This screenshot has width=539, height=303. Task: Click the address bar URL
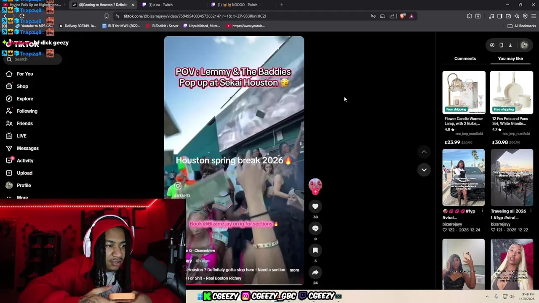pyautogui.click(x=195, y=16)
